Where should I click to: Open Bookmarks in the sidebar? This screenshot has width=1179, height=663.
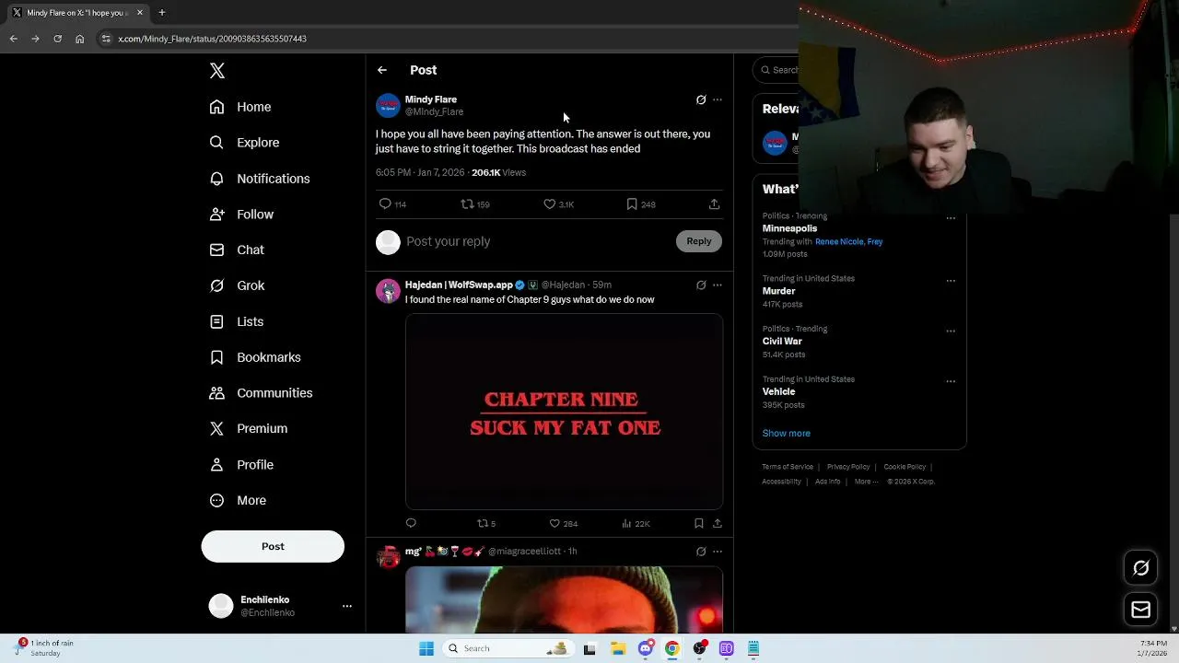click(x=255, y=357)
